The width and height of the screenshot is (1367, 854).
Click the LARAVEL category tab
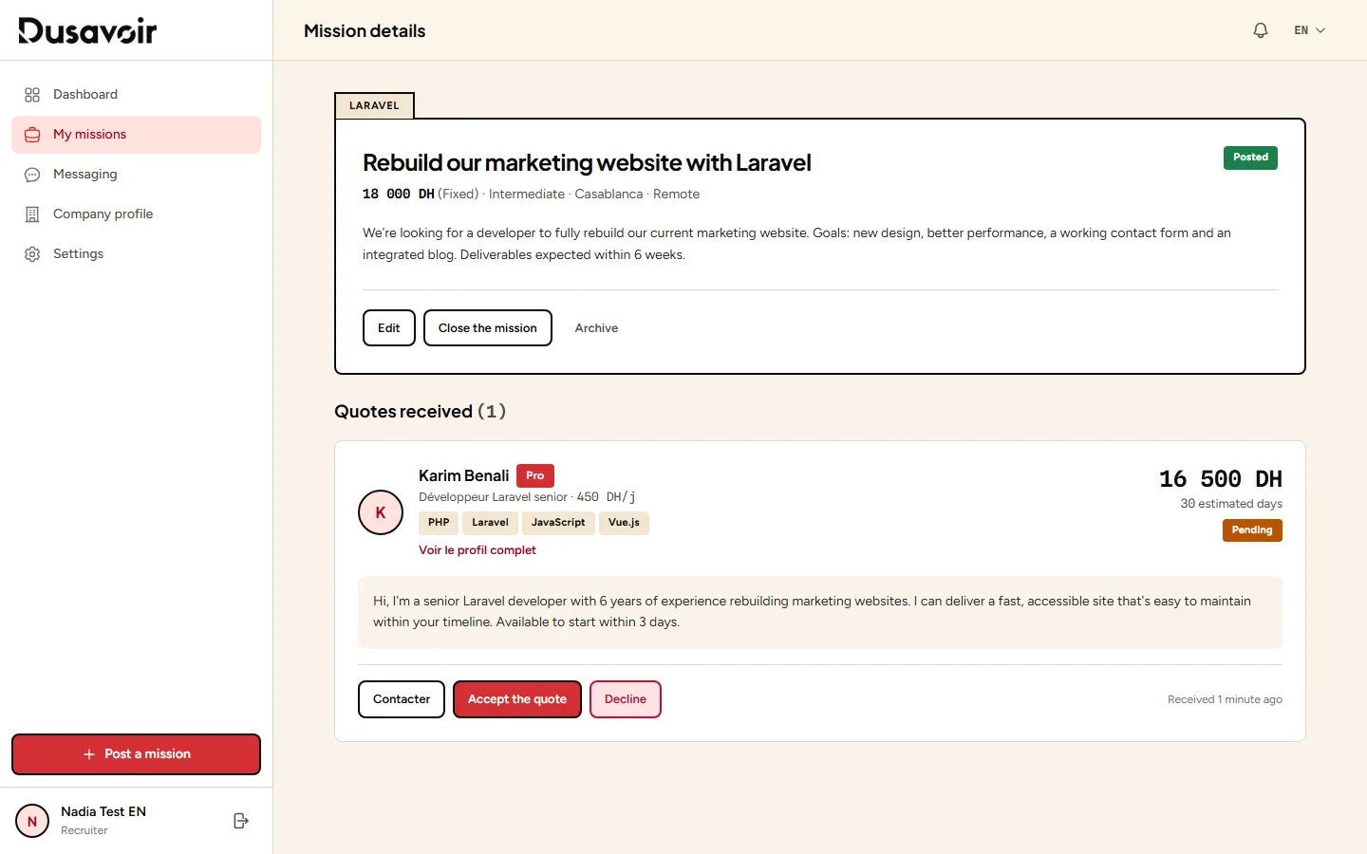[374, 105]
